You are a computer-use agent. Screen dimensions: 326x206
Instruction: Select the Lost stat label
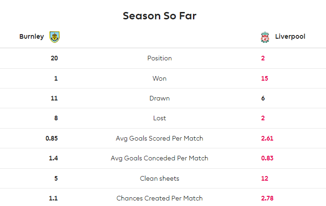click(159, 118)
